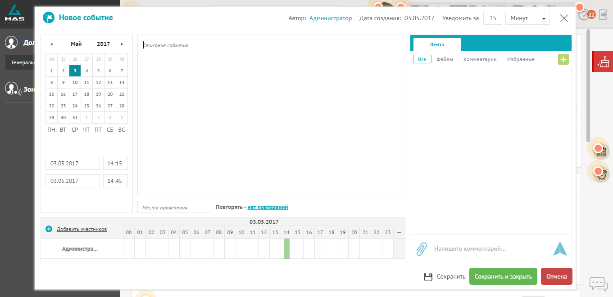This screenshot has height=297, width=613.
Task: Click the notify minutes field showing 15
Action: [x=493, y=18]
